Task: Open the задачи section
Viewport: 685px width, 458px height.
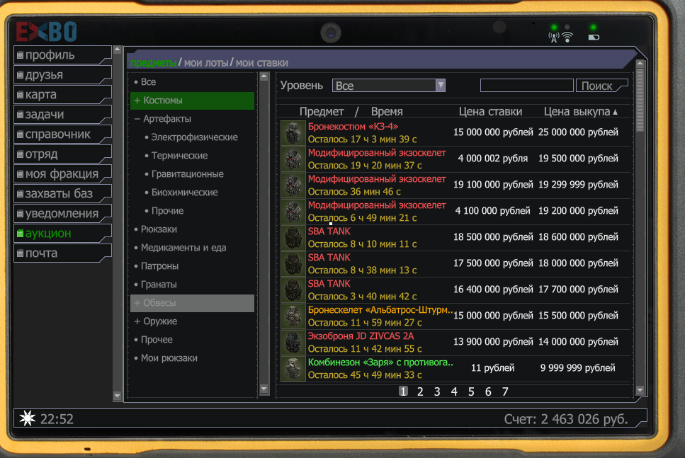Action: pyautogui.click(x=62, y=115)
